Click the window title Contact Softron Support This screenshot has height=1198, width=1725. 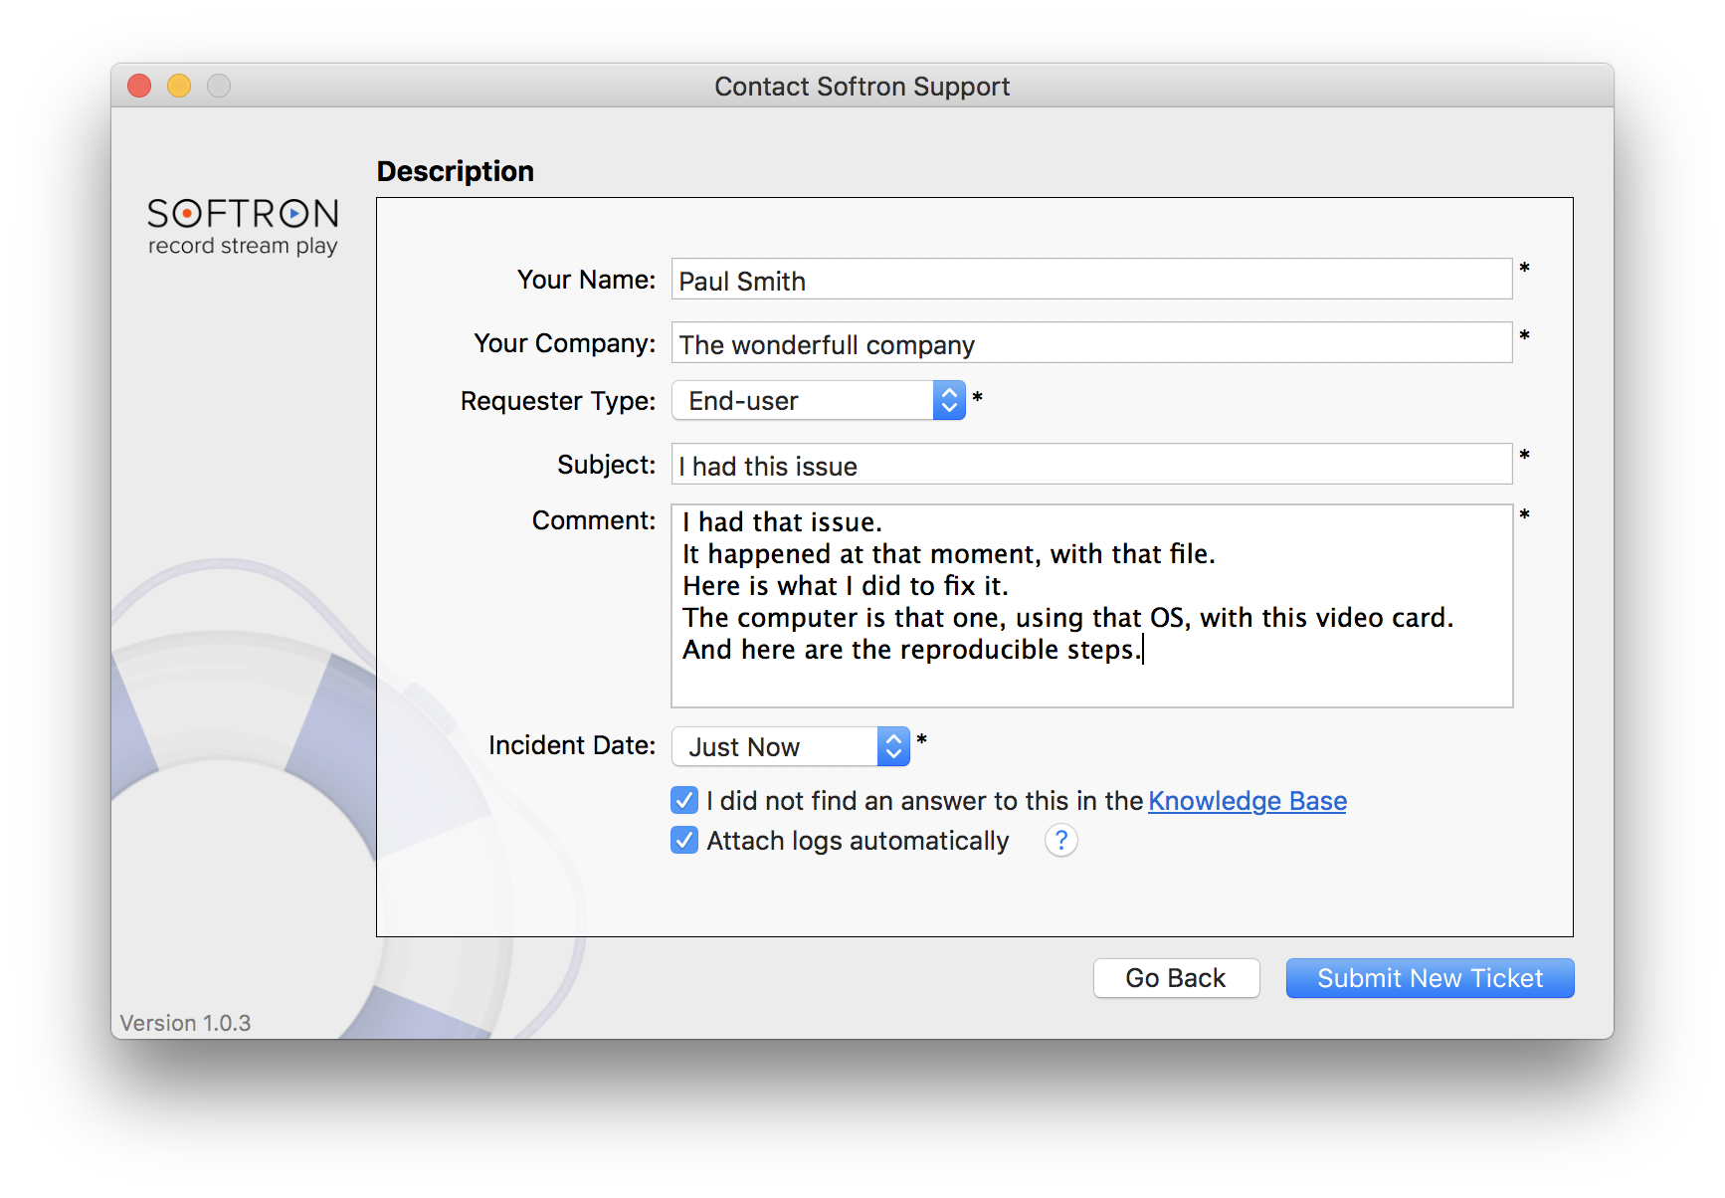pos(862,87)
